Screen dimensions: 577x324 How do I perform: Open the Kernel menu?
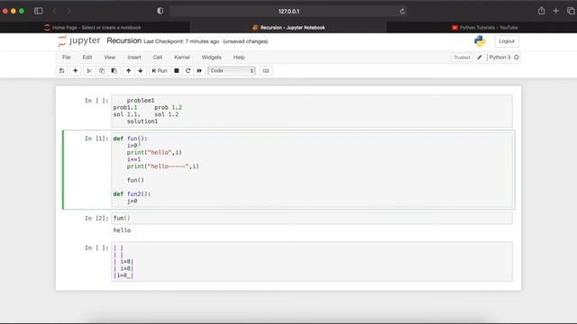click(x=182, y=58)
